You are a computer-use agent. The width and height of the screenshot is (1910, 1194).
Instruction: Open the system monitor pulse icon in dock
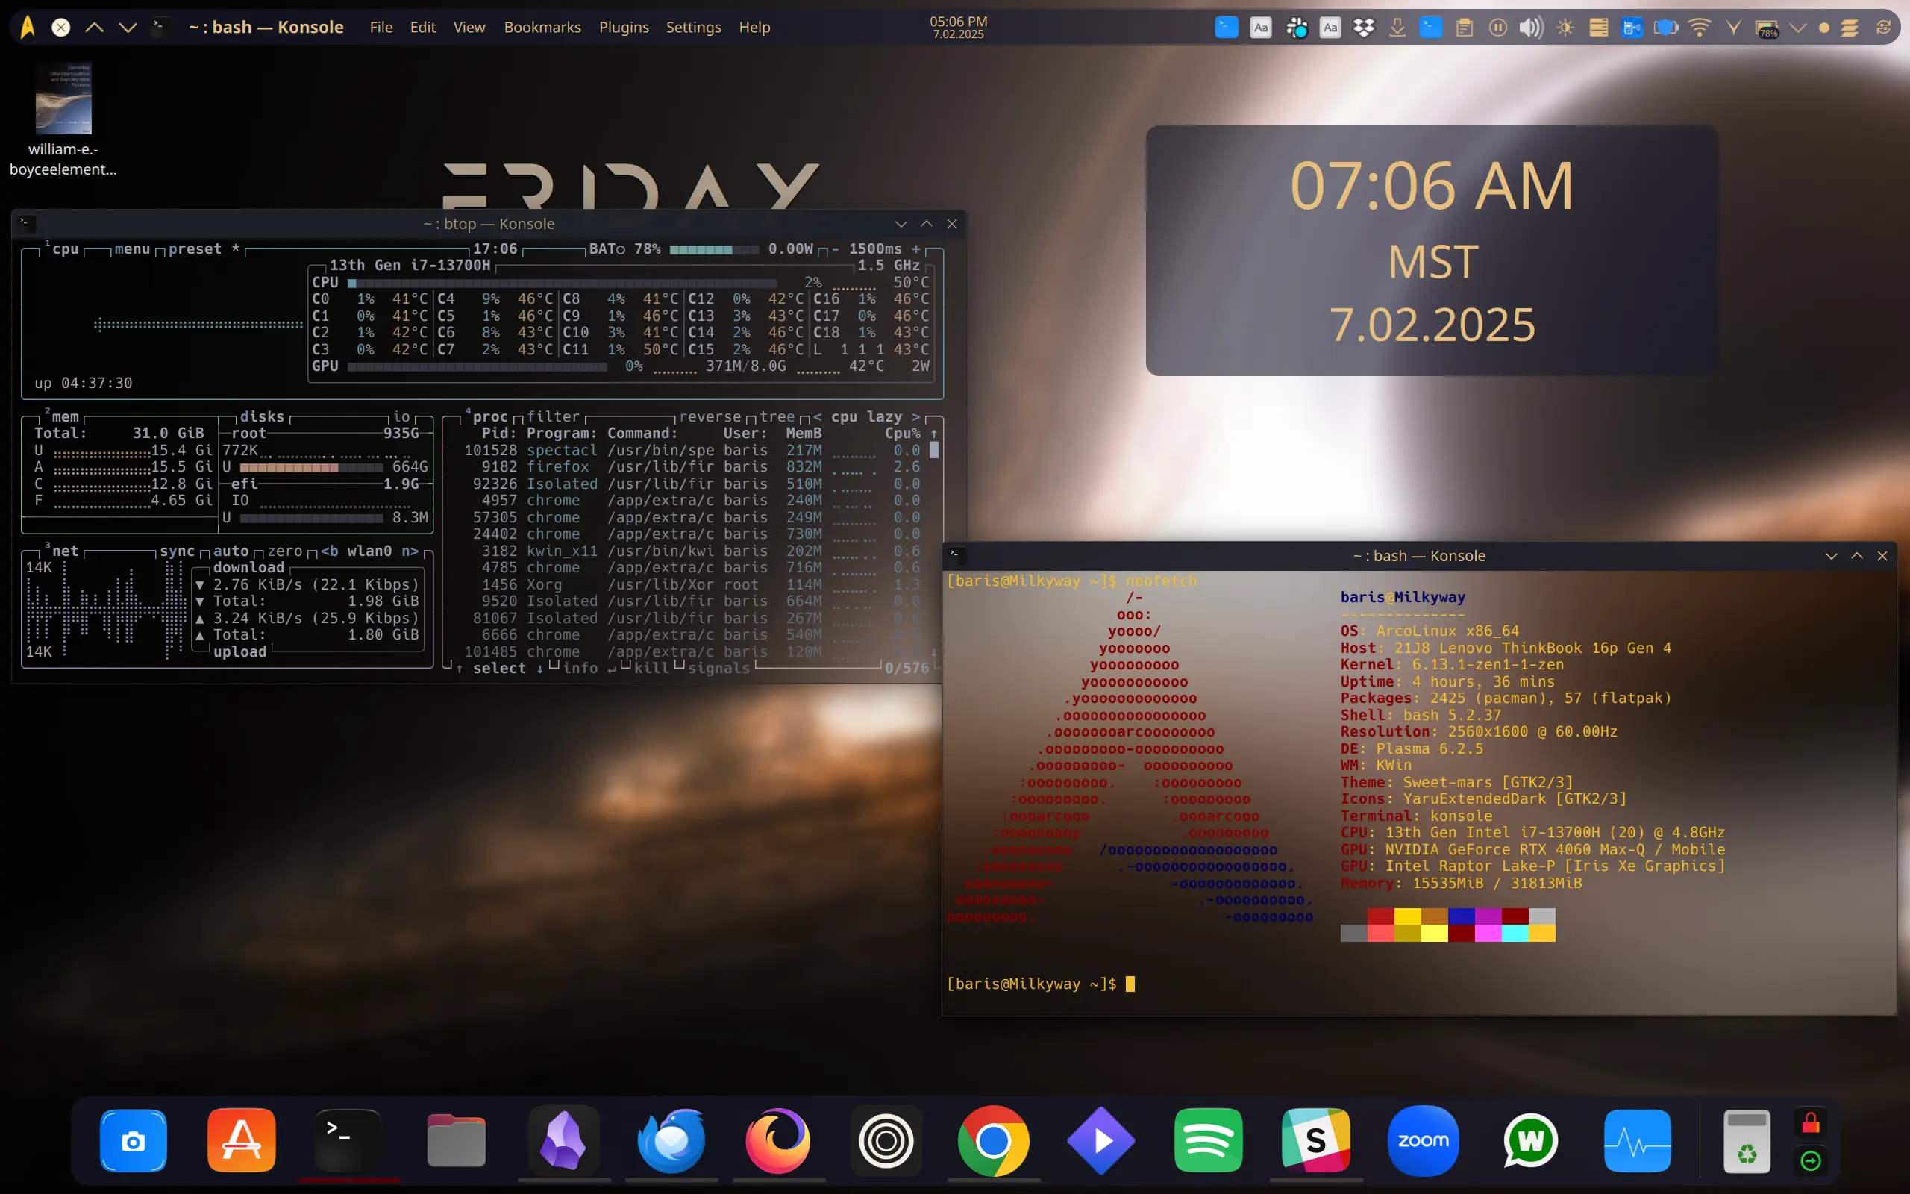click(1638, 1140)
